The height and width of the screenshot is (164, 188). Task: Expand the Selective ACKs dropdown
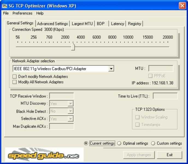pos(70,119)
